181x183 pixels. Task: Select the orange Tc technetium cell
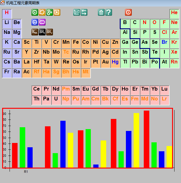[66, 53]
